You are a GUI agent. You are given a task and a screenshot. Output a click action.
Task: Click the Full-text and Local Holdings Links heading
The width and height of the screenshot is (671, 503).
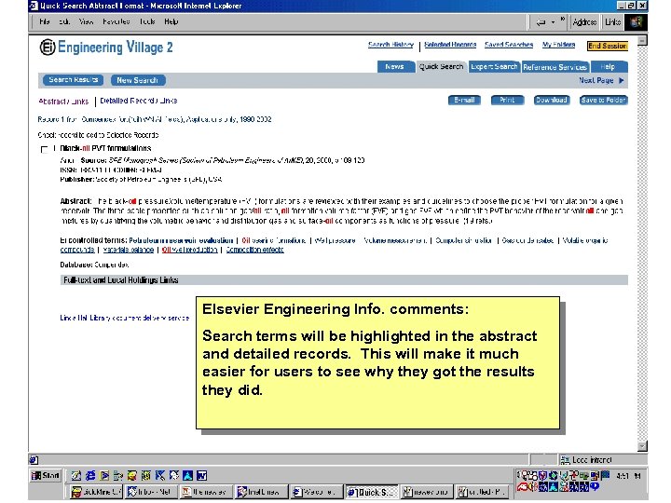tap(120, 280)
